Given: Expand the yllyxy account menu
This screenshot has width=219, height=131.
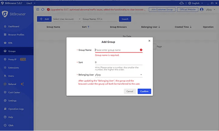Looking at the screenshot, I should 211,10.
